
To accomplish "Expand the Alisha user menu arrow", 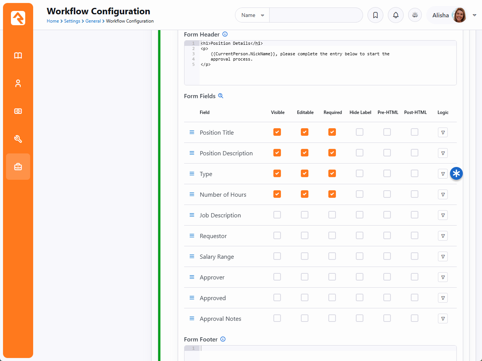I will (x=474, y=15).
